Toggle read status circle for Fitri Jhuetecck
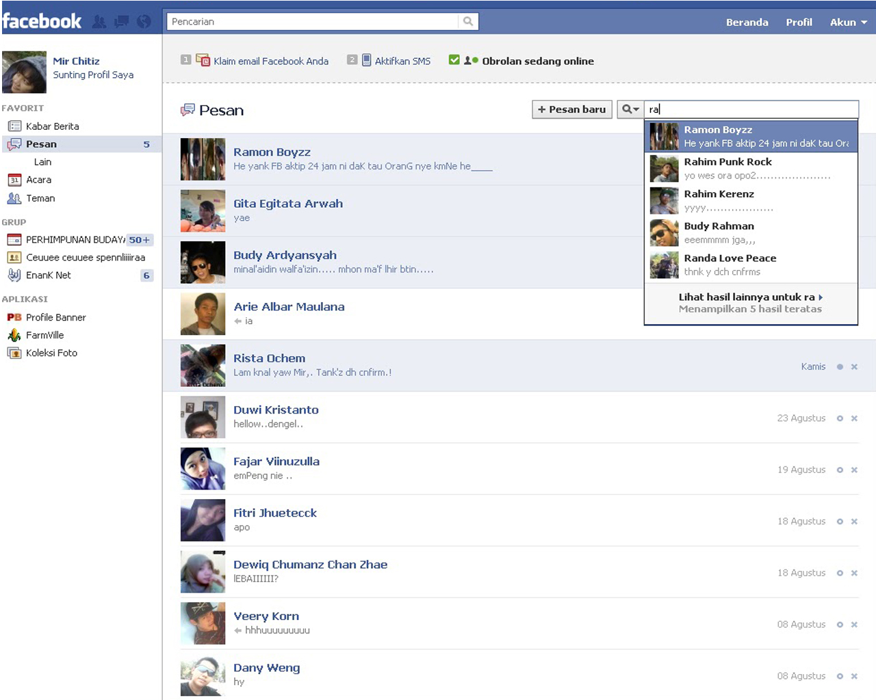The width and height of the screenshot is (876, 700). coord(840,522)
